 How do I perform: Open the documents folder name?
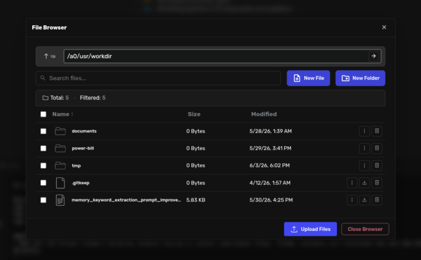pos(84,131)
